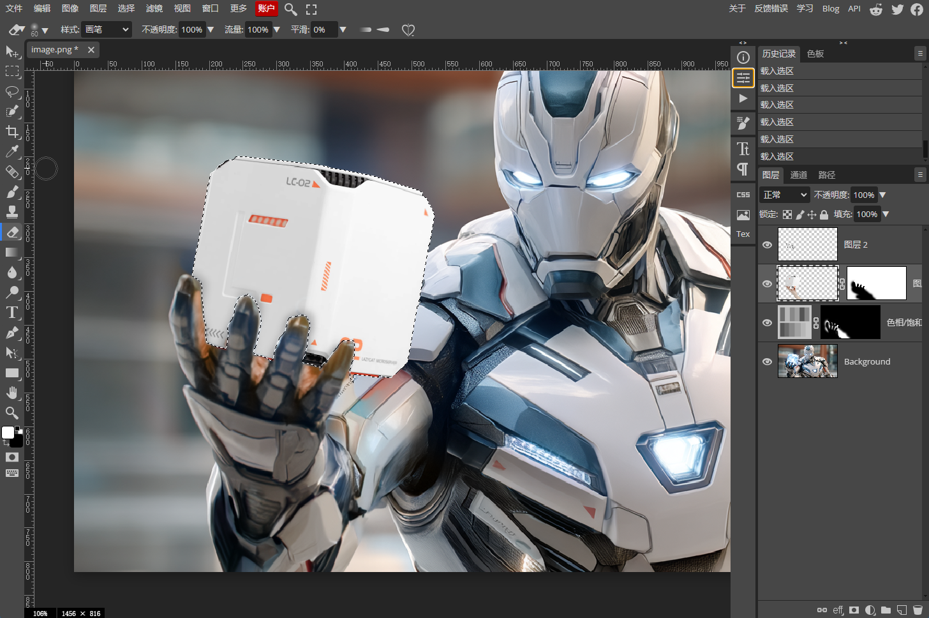The height and width of the screenshot is (618, 929).
Task: Select the Lasso tool
Action: pos(12,91)
